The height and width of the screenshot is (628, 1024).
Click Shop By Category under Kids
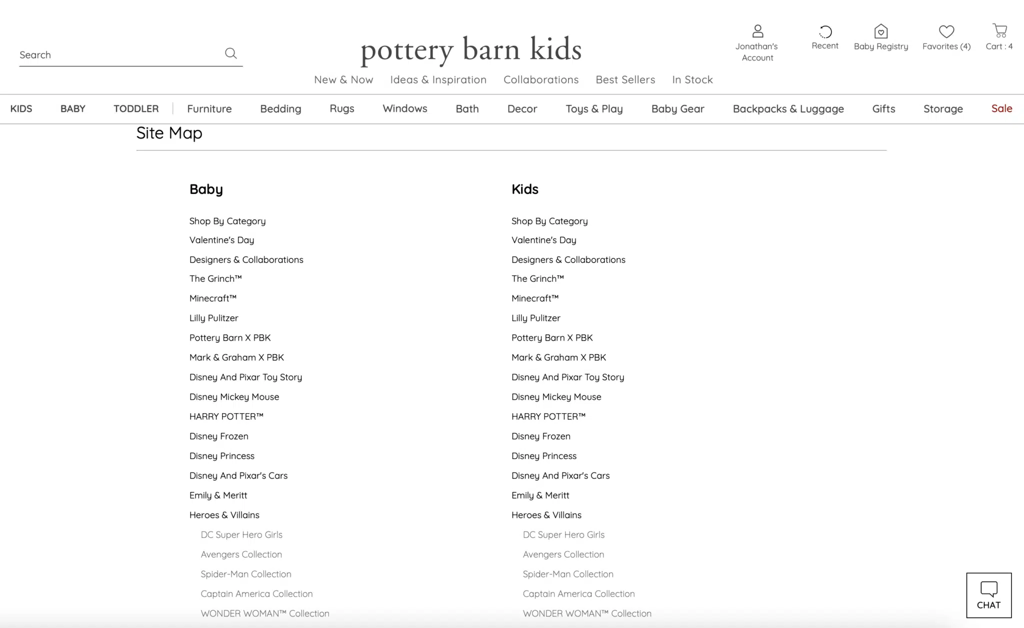pyautogui.click(x=549, y=221)
